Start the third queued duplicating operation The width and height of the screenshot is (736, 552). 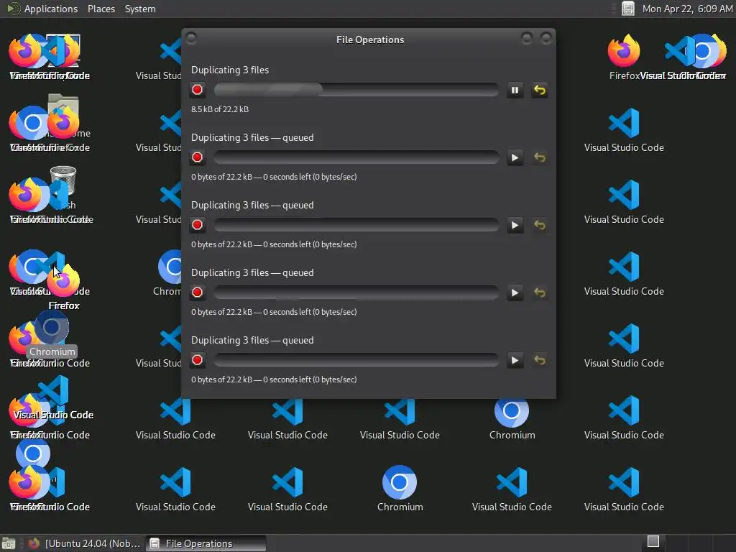click(x=515, y=293)
